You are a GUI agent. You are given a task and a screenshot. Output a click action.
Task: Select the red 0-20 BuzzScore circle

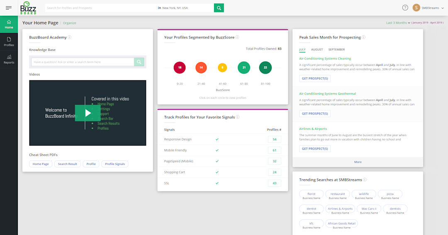click(180, 67)
